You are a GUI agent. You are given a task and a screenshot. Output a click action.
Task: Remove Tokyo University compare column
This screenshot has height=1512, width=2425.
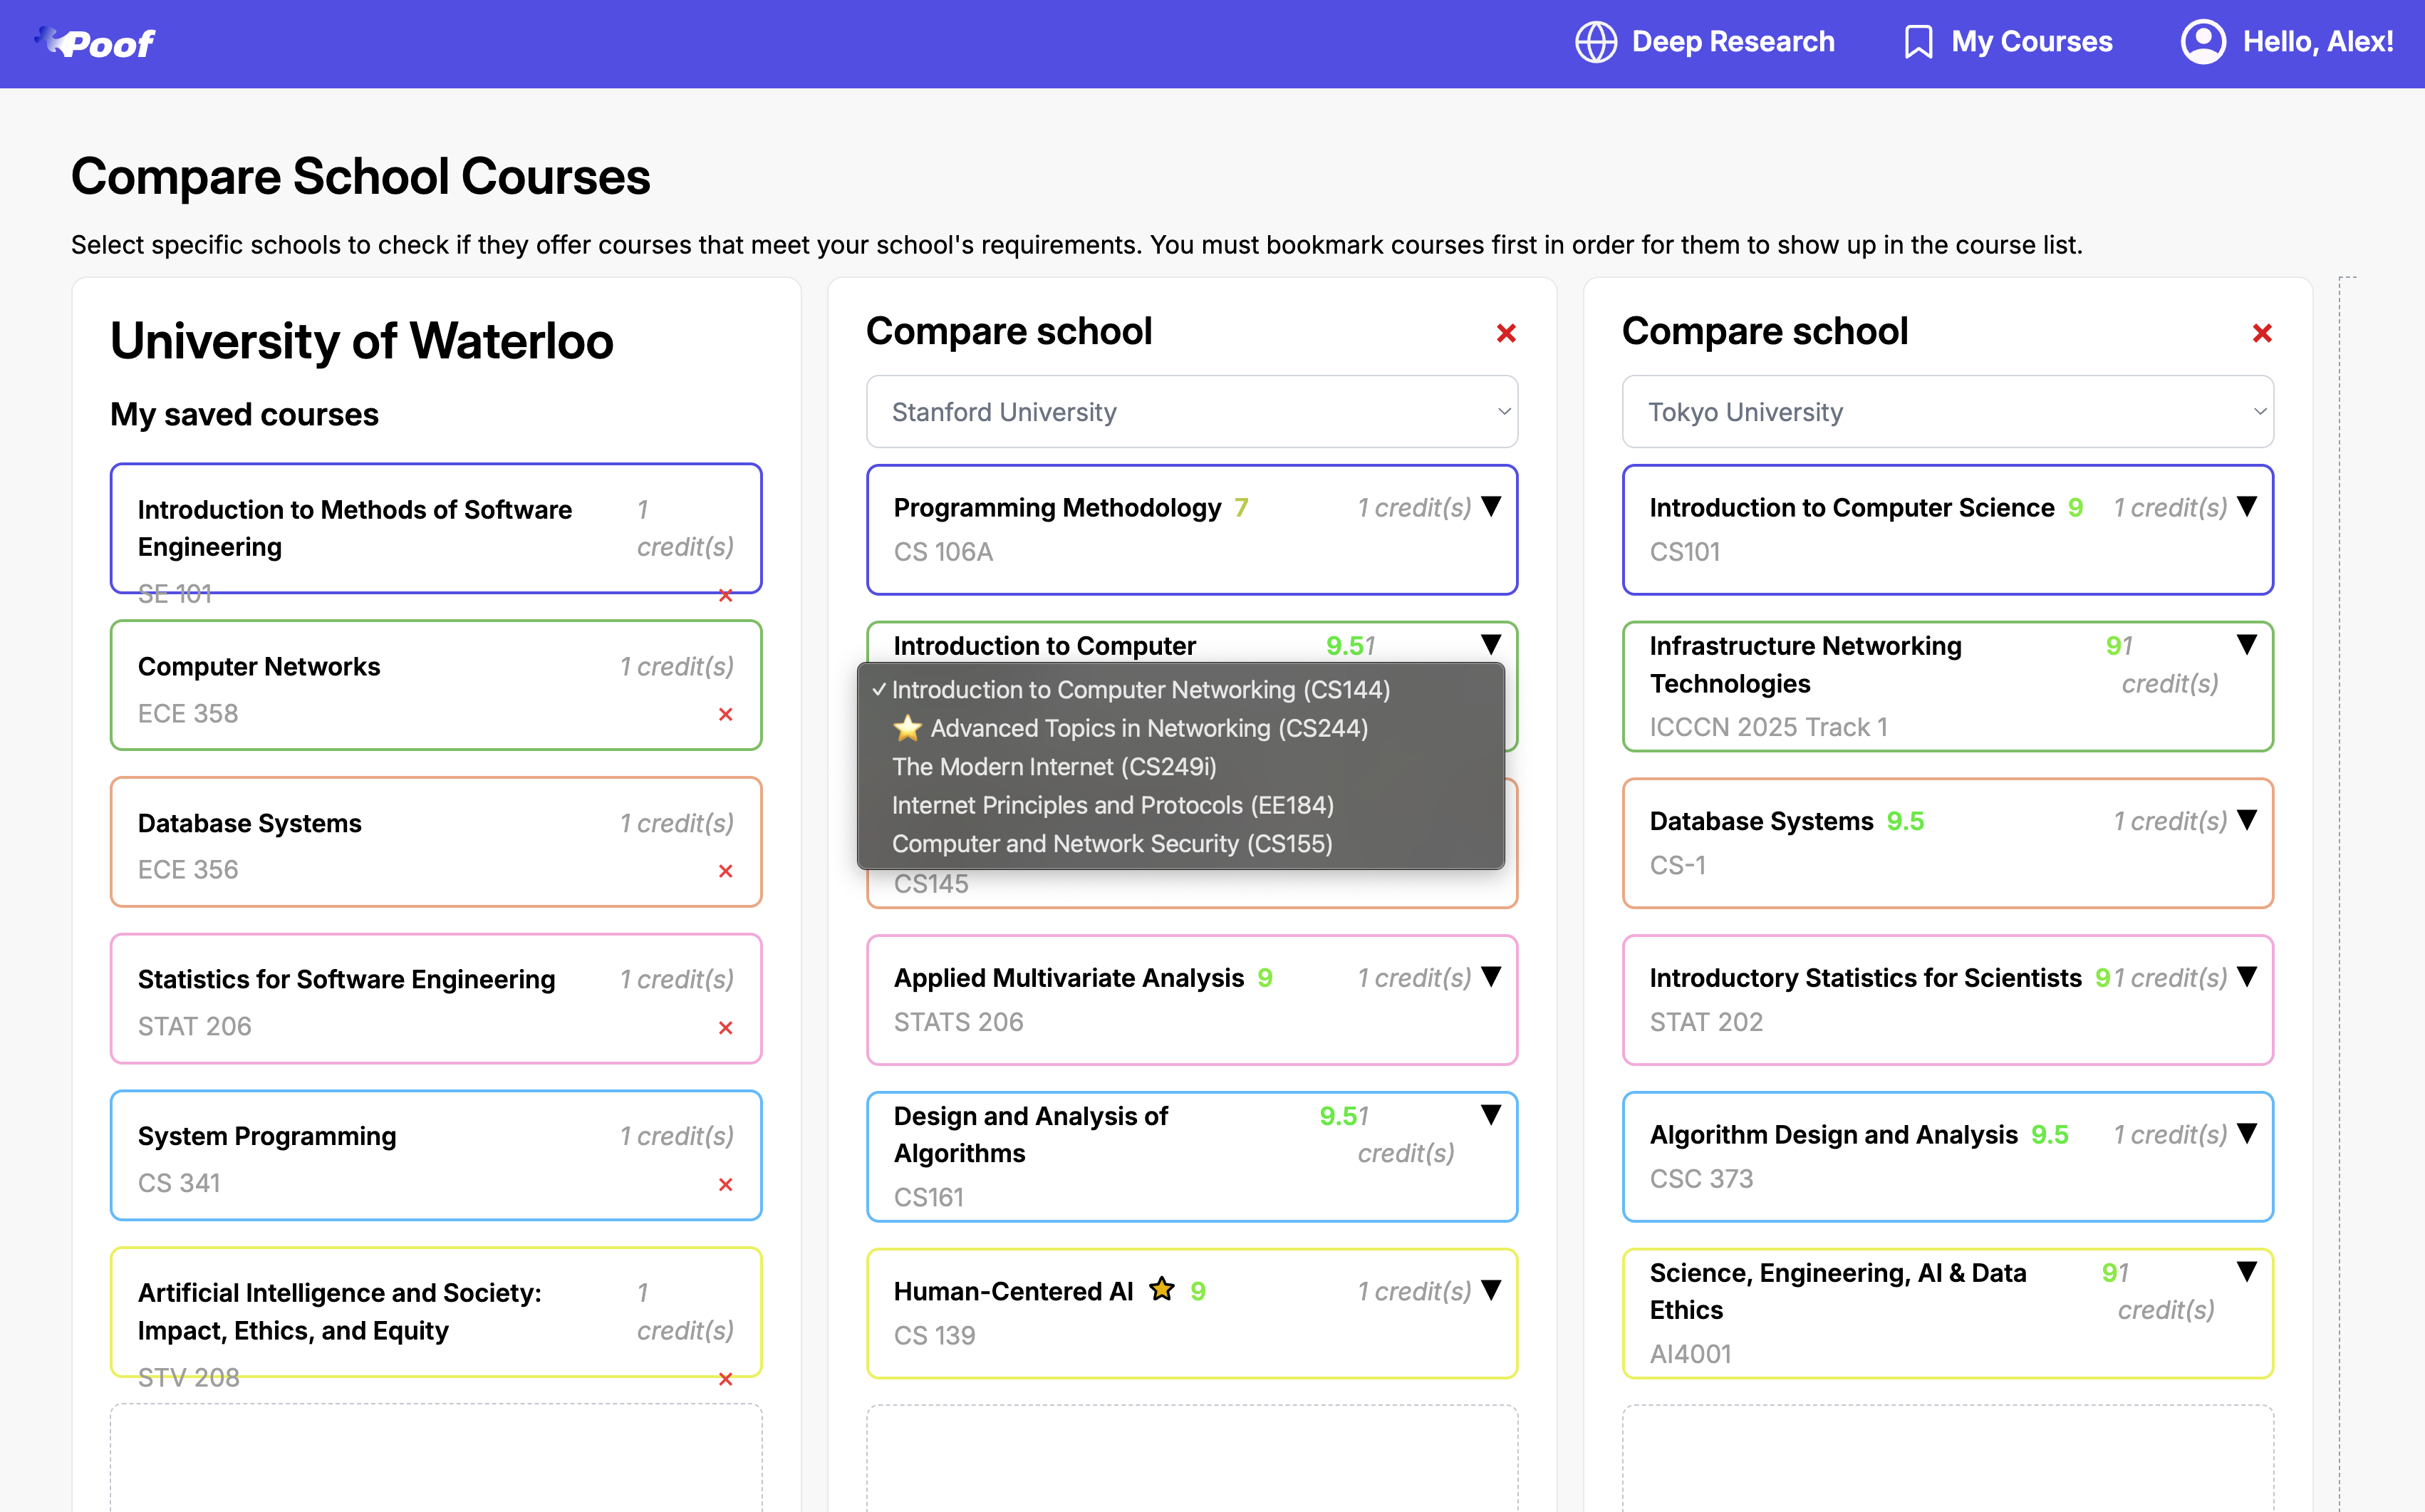(x=2261, y=333)
